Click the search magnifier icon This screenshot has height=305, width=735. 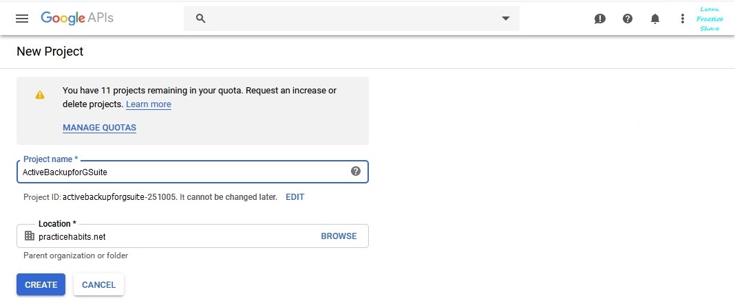[x=201, y=19]
